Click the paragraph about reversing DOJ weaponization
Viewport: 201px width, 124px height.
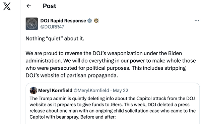[x=111, y=64]
